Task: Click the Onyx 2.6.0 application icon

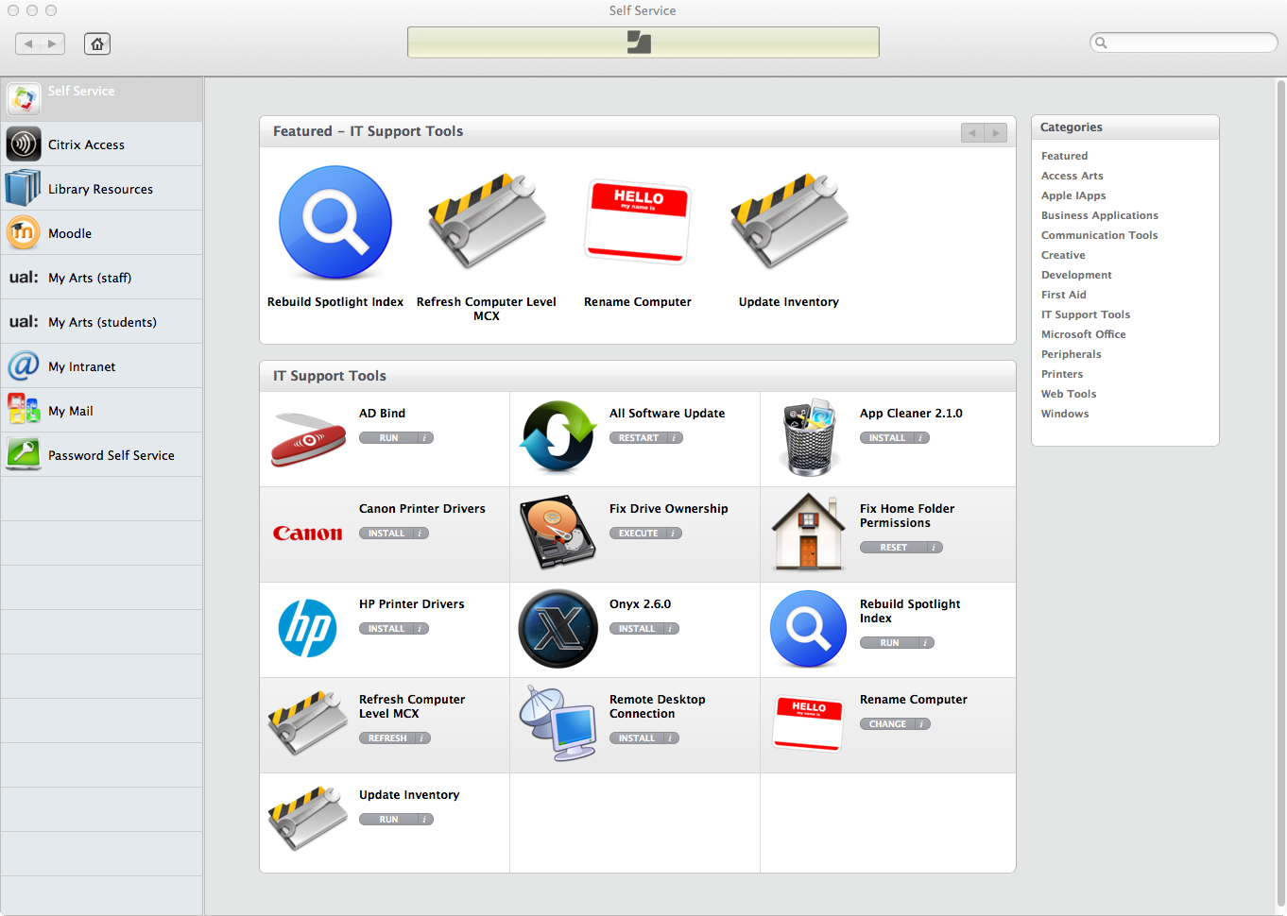Action: tap(558, 629)
